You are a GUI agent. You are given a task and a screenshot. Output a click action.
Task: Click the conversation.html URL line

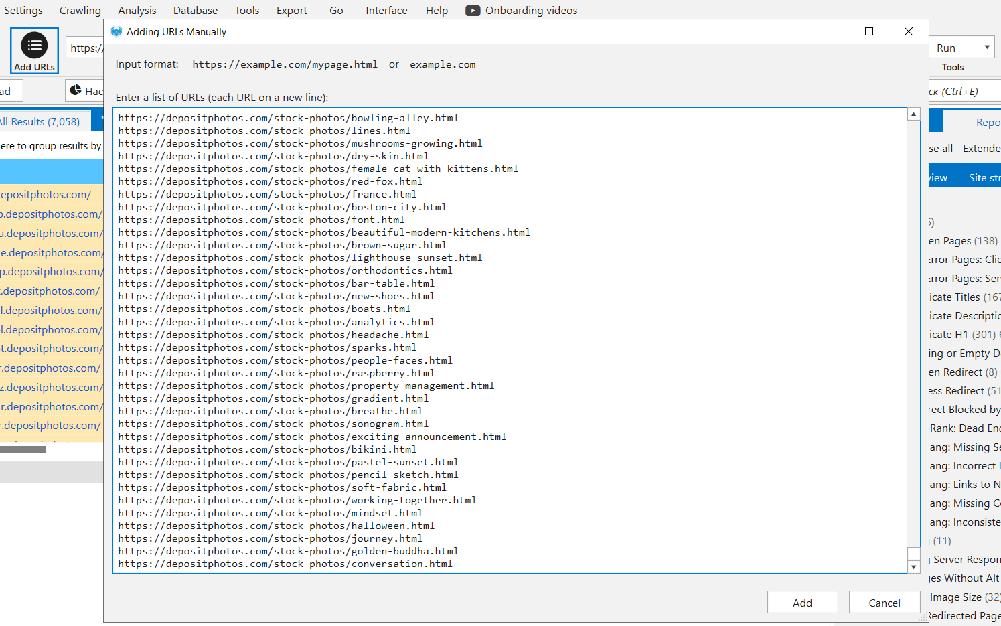click(285, 564)
